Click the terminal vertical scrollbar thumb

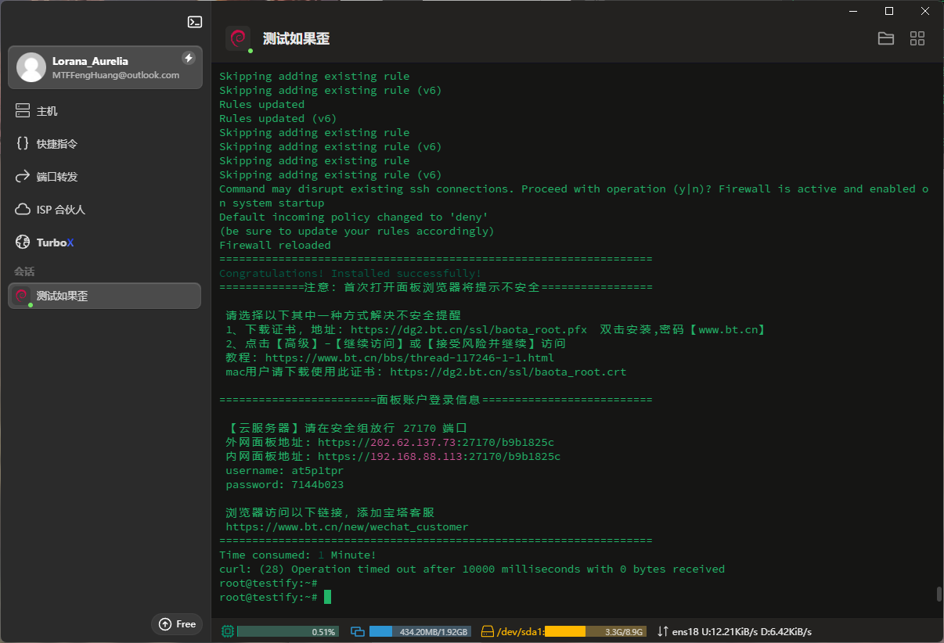(x=939, y=594)
